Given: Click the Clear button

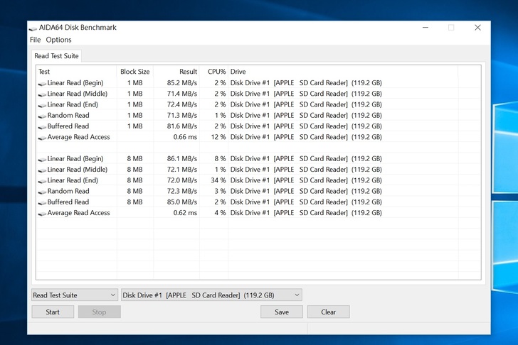Looking at the screenshot, I should 328,312.
